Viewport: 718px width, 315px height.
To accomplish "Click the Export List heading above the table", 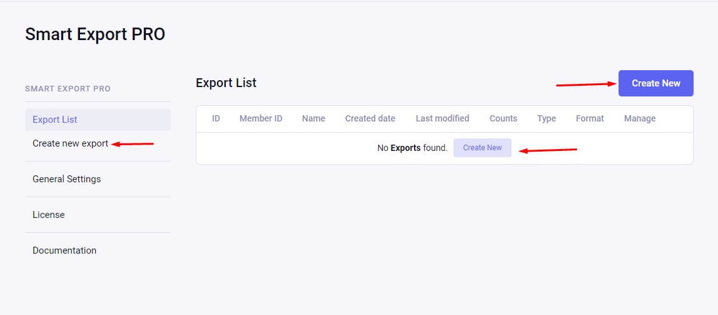I will (x=226, y=83).
